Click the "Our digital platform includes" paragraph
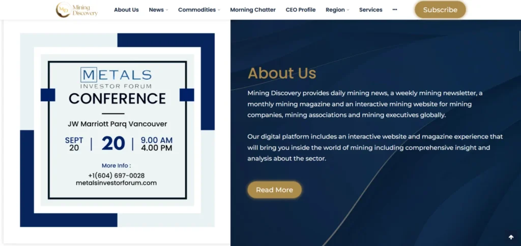The height and width of the screenshot is (246, 521). pos(375,147)
